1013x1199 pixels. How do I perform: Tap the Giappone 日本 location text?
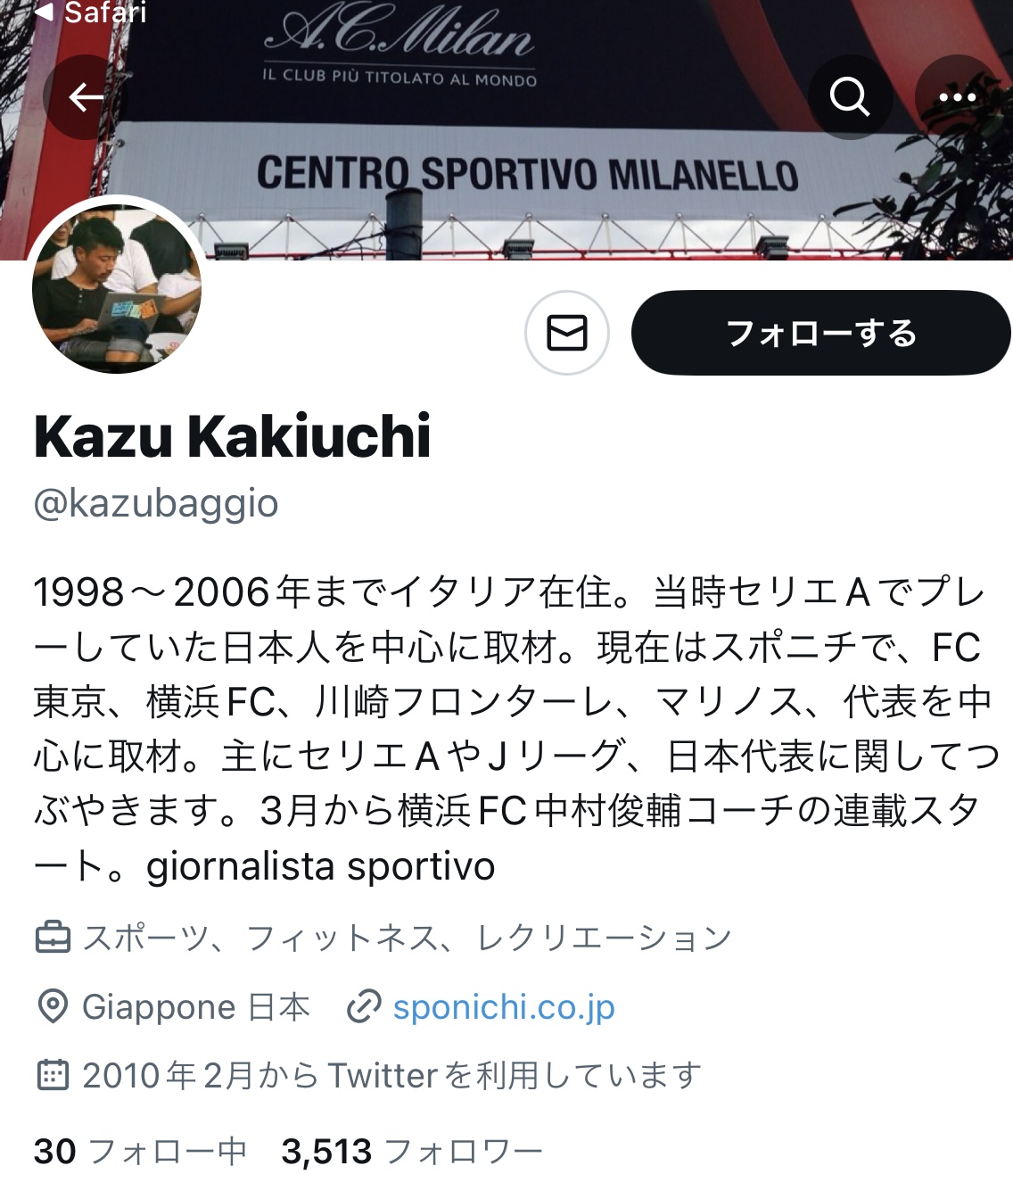[x=196, y=1006]
